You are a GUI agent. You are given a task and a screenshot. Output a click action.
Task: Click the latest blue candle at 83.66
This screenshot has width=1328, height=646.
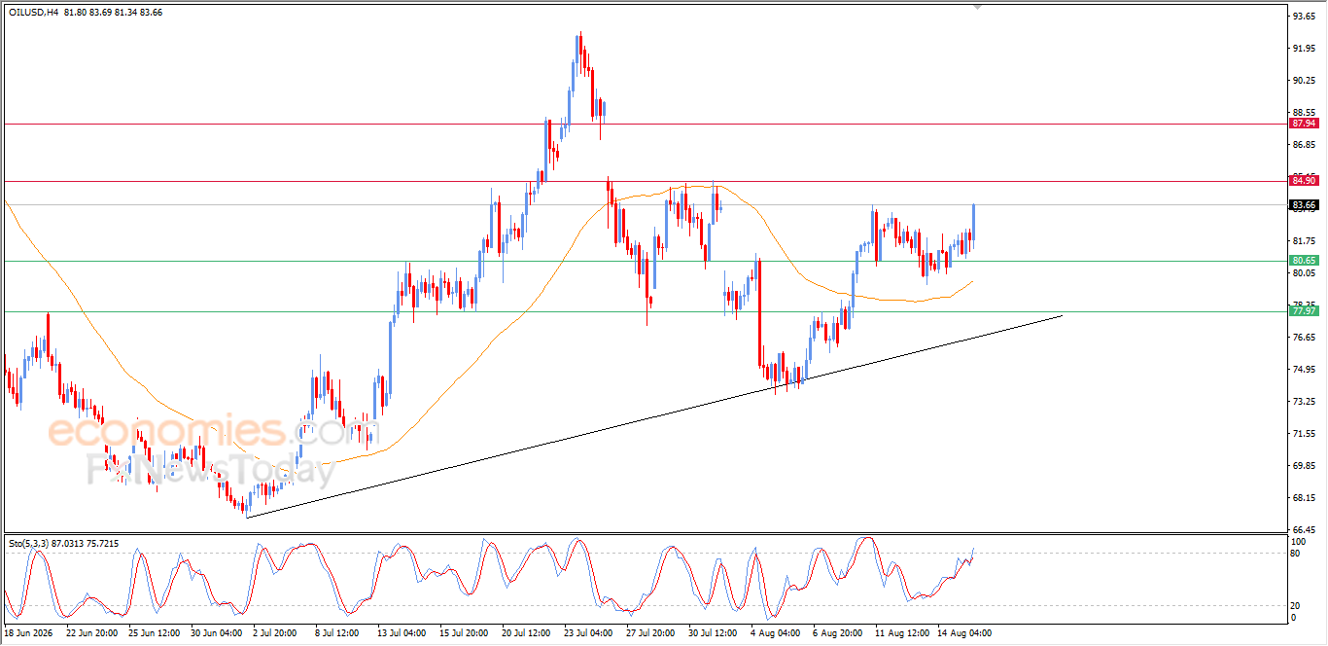tap(974, 222)
